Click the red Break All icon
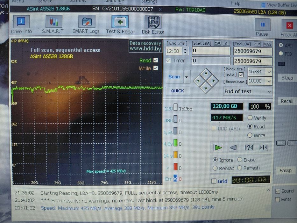The width and height of the screenshot is (297, 223). [x=289, y=25]
